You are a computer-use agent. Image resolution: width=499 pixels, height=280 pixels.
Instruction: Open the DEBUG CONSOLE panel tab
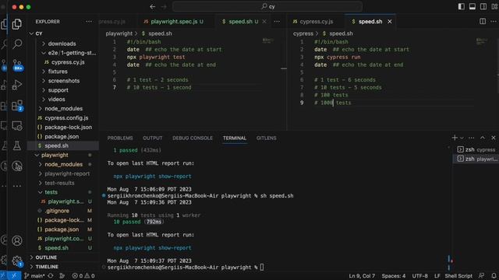pyautogui.click(x=193, y=138)
